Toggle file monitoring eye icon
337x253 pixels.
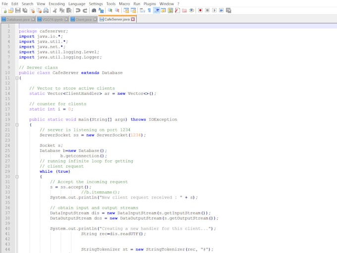point(191,10)
